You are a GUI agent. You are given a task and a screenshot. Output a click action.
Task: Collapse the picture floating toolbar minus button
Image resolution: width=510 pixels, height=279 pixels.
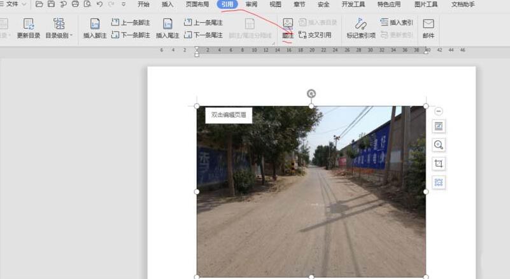[x=439, y=111]
